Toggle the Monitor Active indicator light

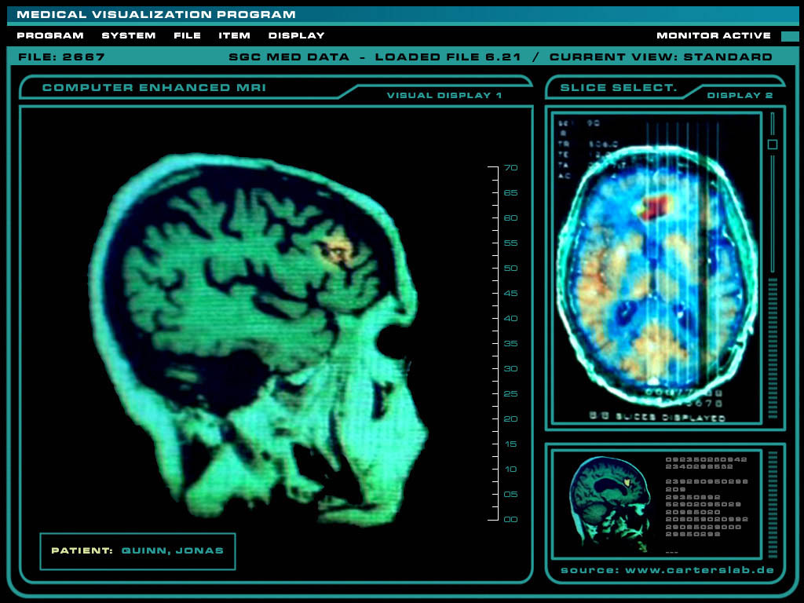coord(790,36)
